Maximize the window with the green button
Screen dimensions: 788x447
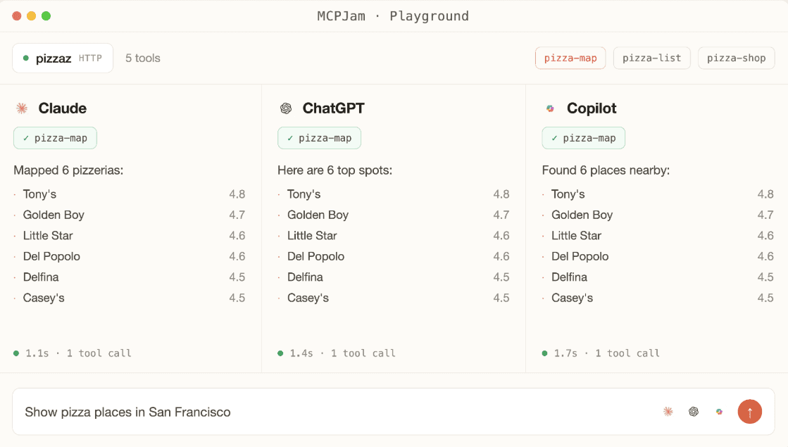(46, 16)
